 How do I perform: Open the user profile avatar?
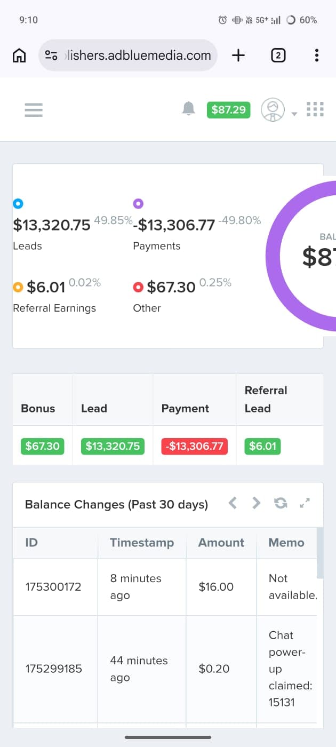click(x=273, y=110)
